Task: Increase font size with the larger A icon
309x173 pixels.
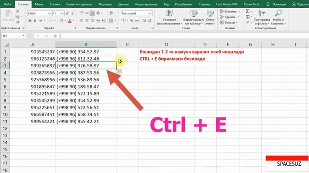Action: (68, 13)
